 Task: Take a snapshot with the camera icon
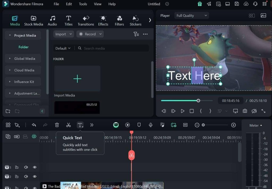[x=245, y=111]
